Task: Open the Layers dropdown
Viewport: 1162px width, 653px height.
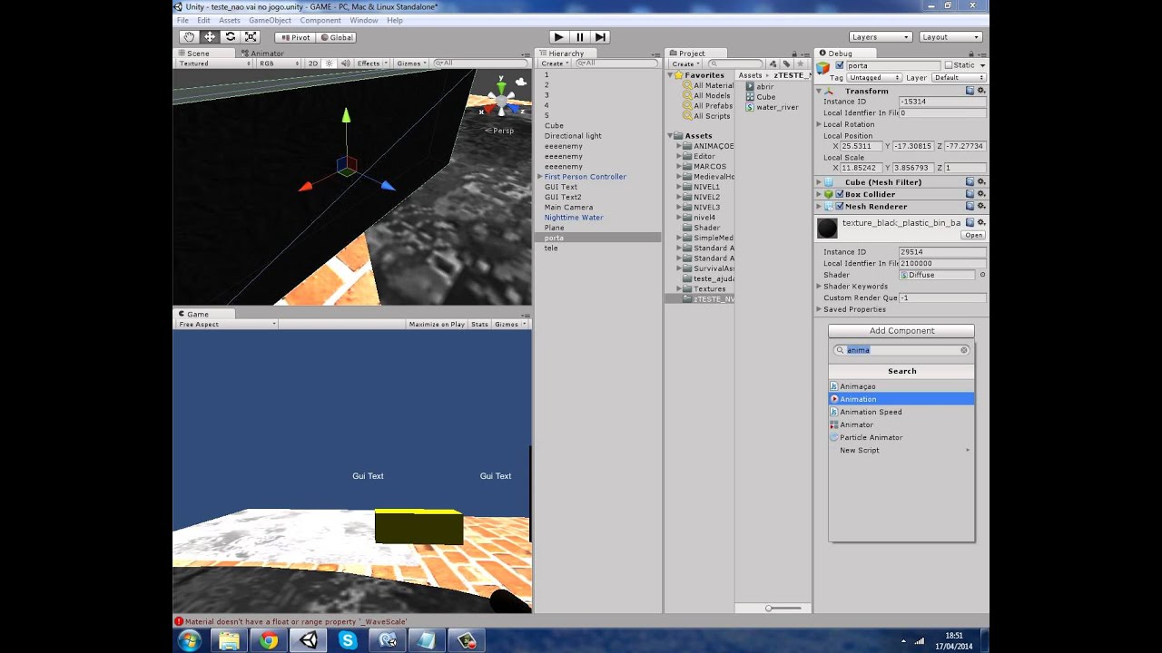Action: (x=880, y=37)
